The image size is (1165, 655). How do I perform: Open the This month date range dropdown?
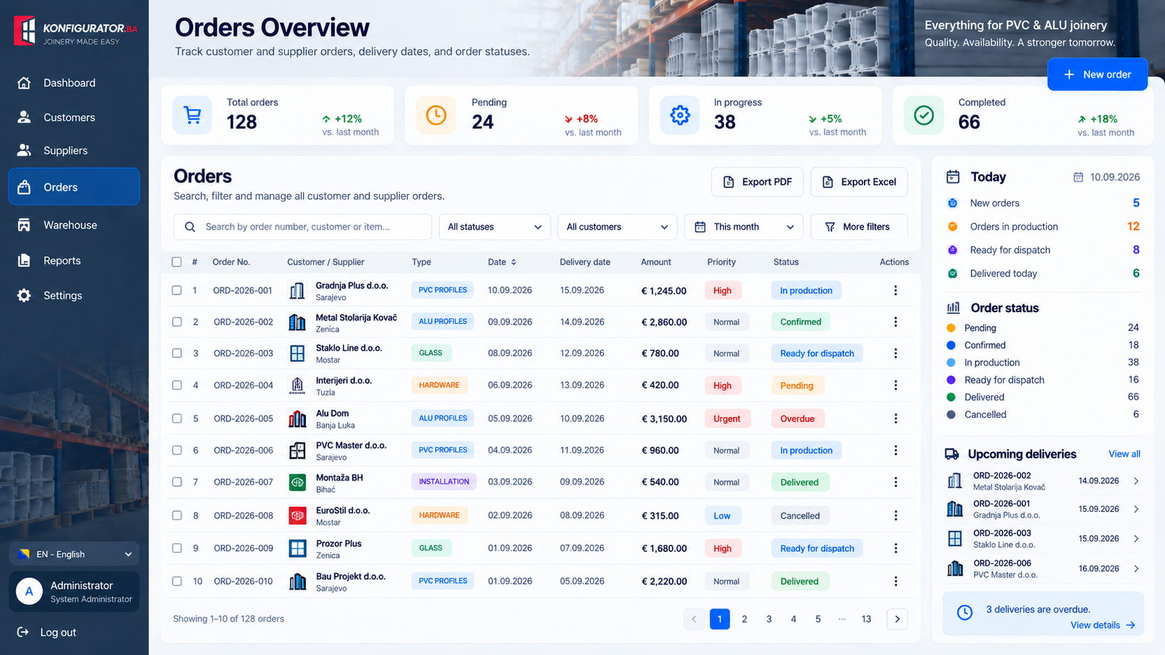pyautogui.click(x=744, y=227)
